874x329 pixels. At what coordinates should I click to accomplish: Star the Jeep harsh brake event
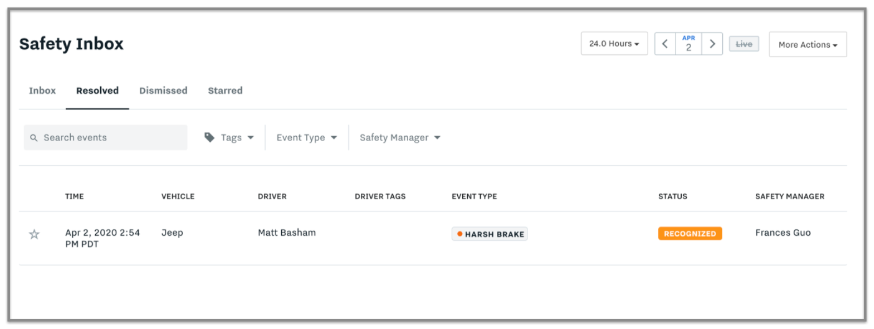[x=34, y=234]
